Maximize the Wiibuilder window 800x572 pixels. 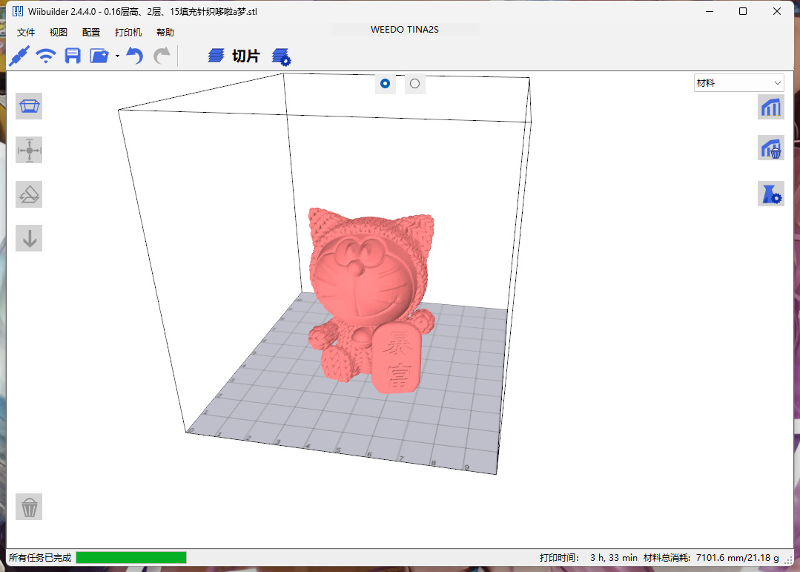click(743, 11)
